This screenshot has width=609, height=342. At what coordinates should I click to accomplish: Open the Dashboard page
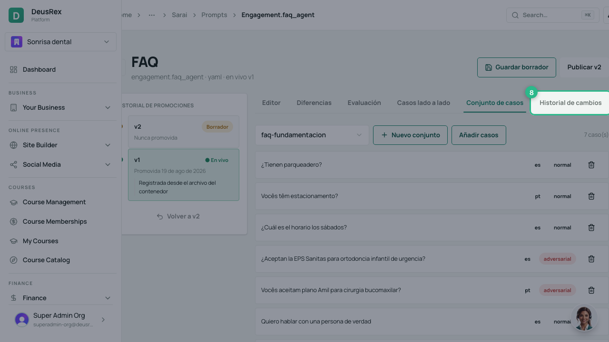60,69
